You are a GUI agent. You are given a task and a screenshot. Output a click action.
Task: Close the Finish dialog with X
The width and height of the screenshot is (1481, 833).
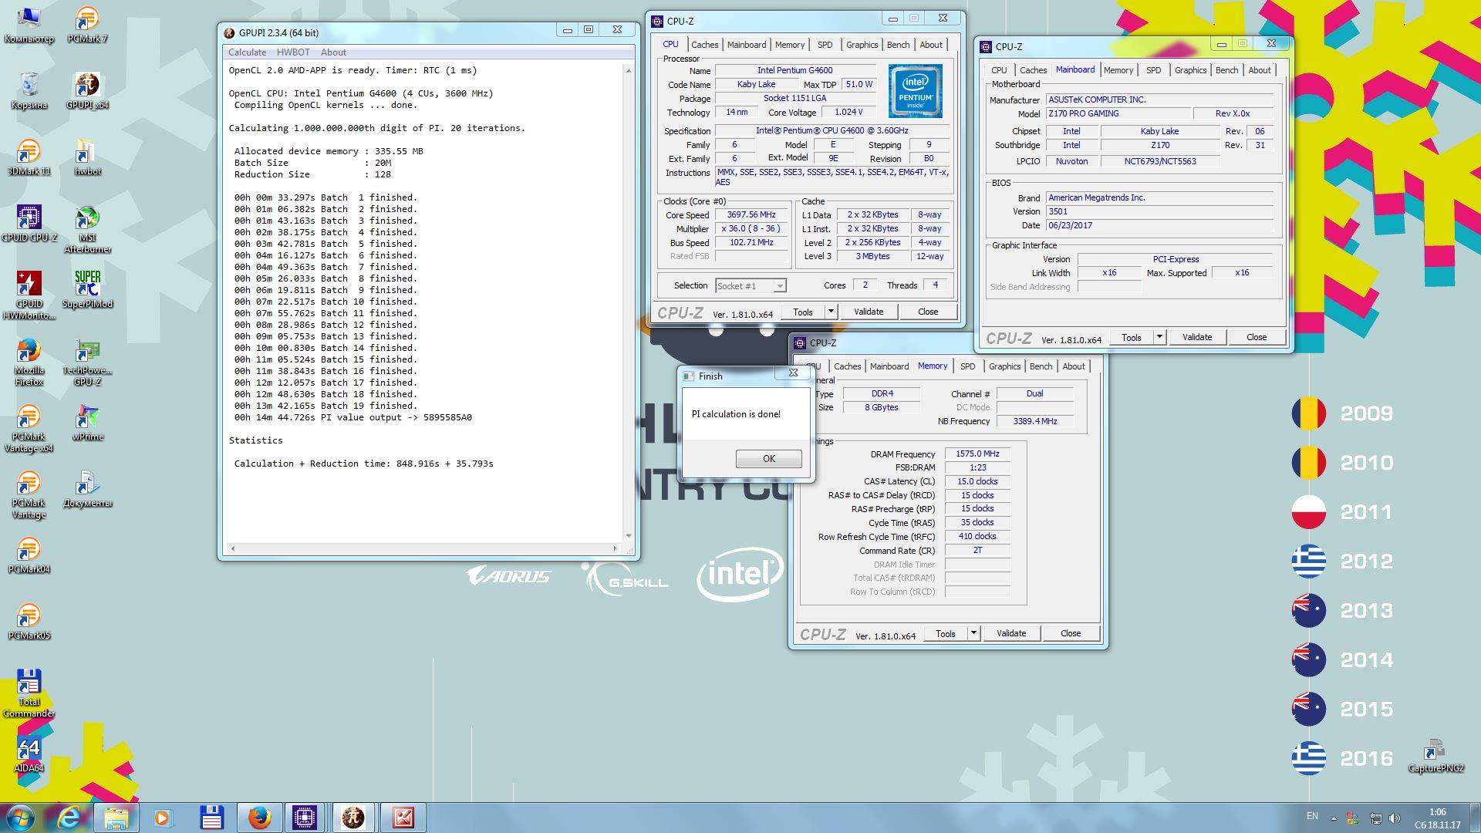coord(792,373)
